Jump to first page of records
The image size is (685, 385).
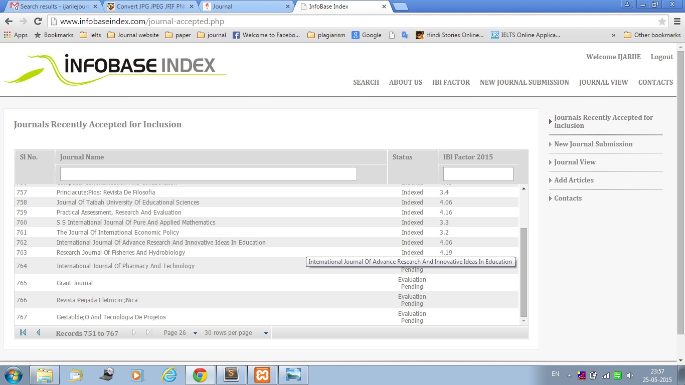coord(23,332)
